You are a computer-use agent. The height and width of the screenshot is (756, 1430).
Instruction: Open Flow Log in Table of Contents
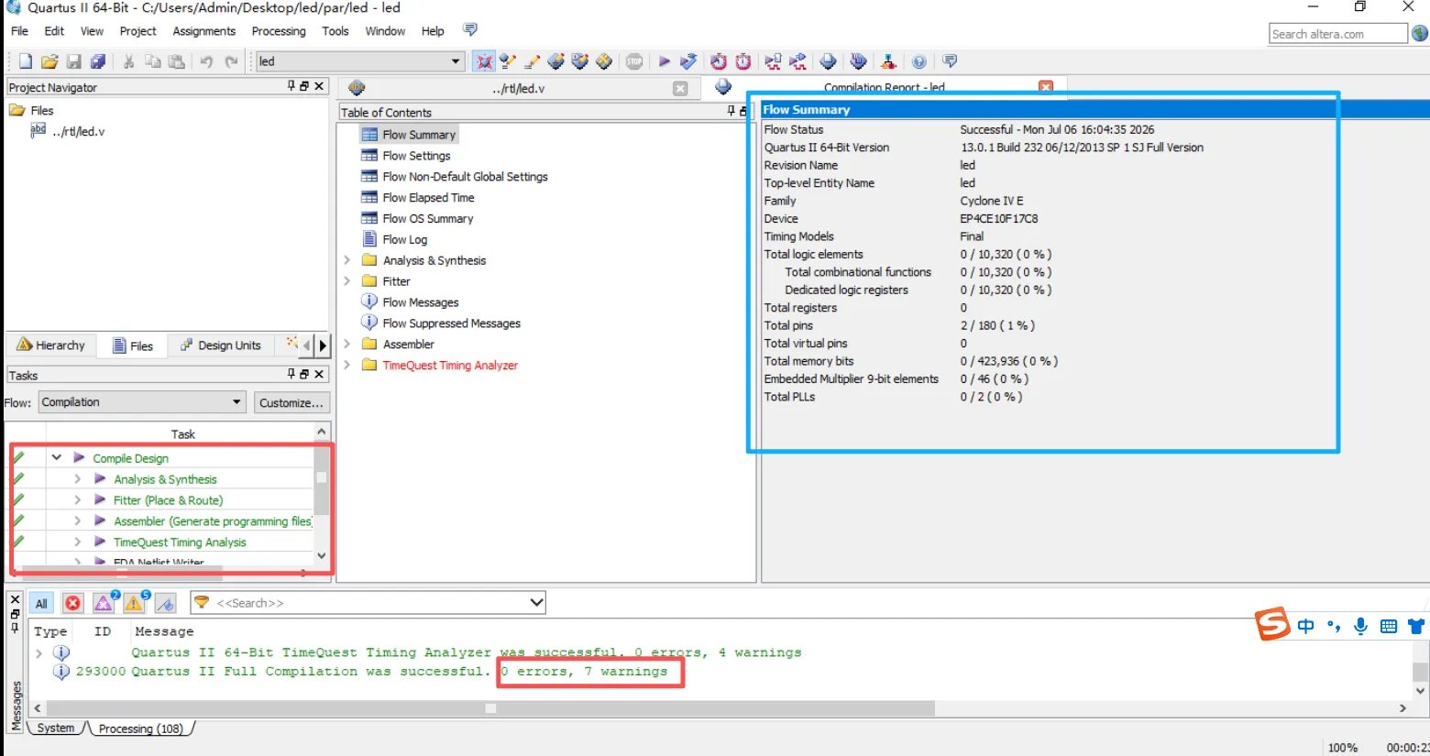point(404,239)
